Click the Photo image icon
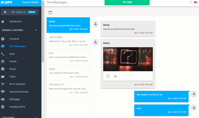Image resolution: width=199 pixels, height=118 pixels. pos(3,69)
